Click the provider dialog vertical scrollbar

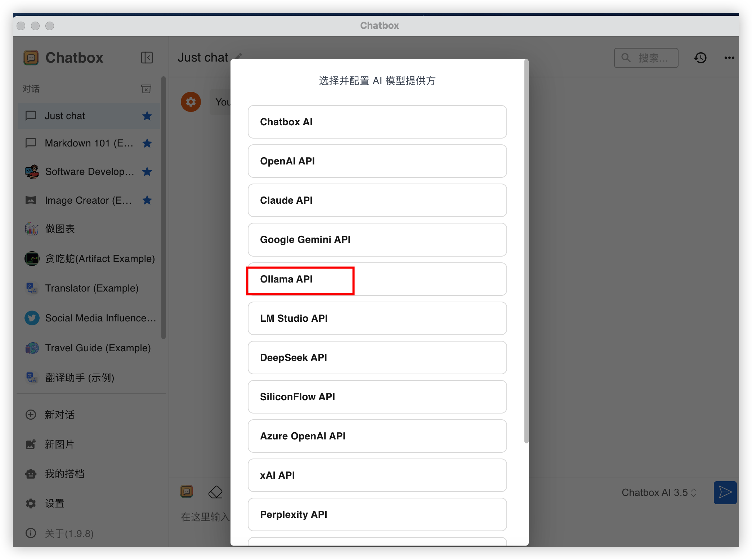point(526,252)
